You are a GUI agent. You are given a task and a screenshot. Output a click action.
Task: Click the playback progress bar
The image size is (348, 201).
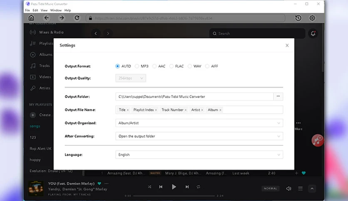[174, 196]
